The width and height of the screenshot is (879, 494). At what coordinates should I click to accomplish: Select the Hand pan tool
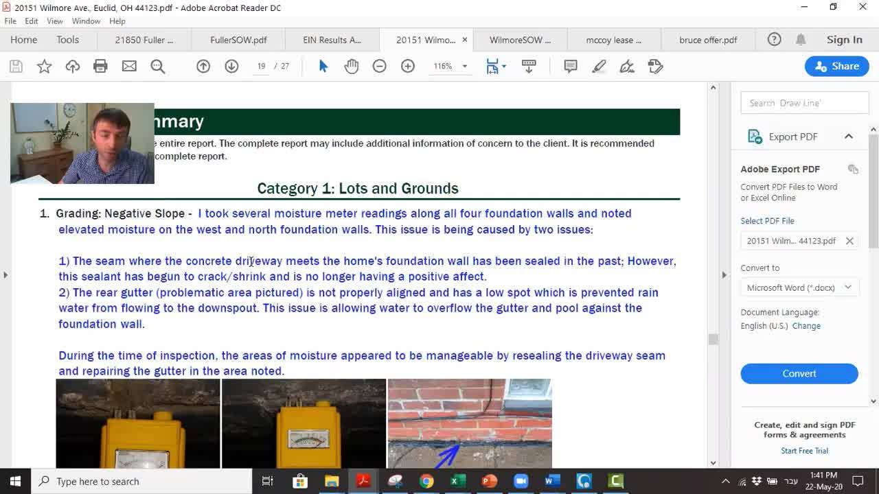352,67
